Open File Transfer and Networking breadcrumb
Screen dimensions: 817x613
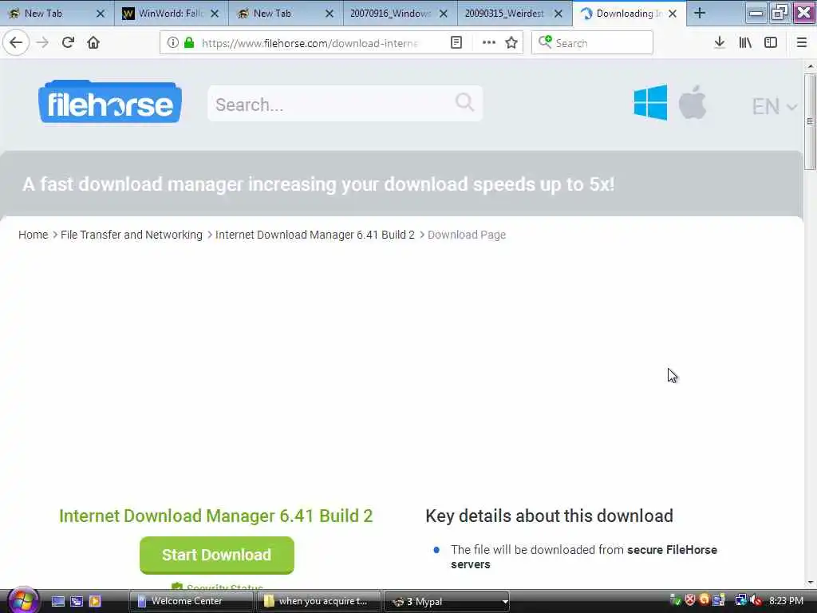132,235
